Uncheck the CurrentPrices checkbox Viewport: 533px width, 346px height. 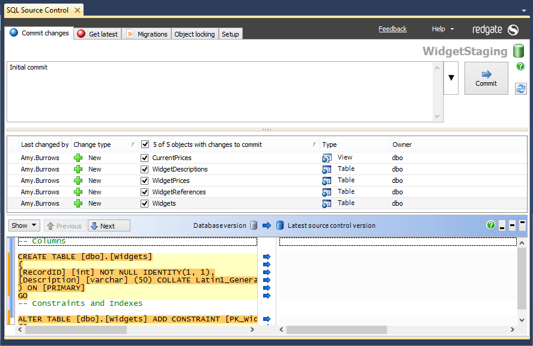coord(144,158)
